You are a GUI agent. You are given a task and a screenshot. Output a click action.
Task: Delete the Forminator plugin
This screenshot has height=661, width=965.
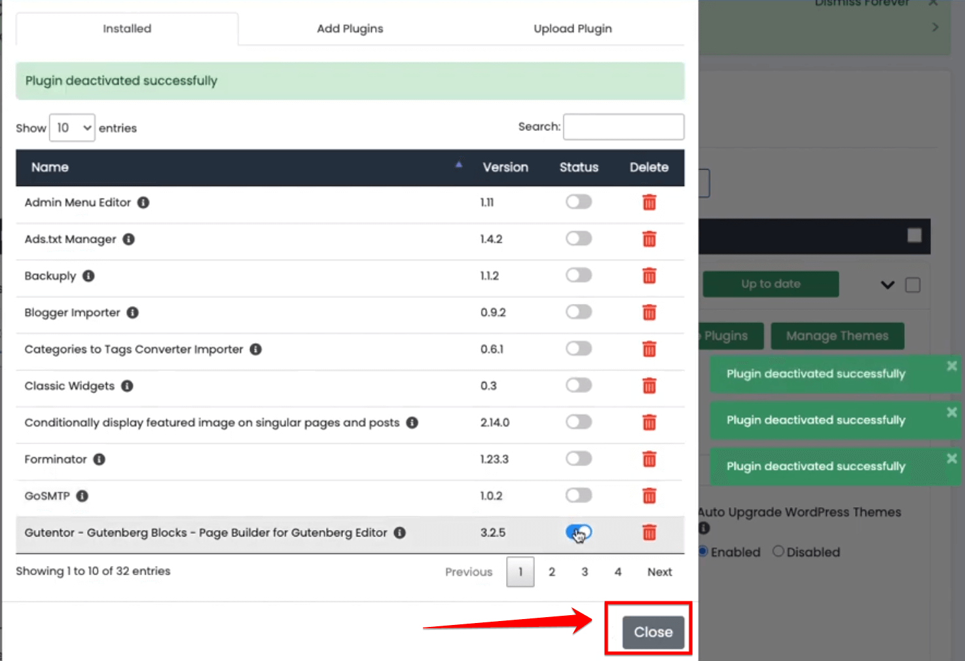tap(649, 459)
